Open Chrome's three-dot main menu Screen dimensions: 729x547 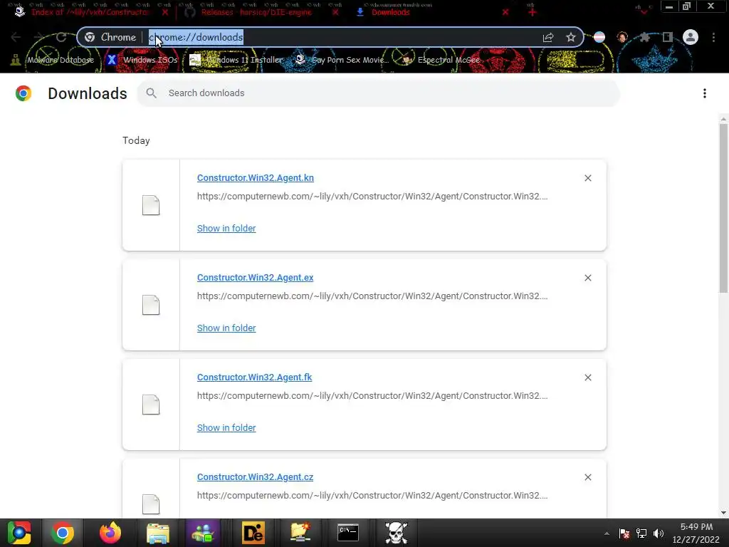tap(713, 37)
